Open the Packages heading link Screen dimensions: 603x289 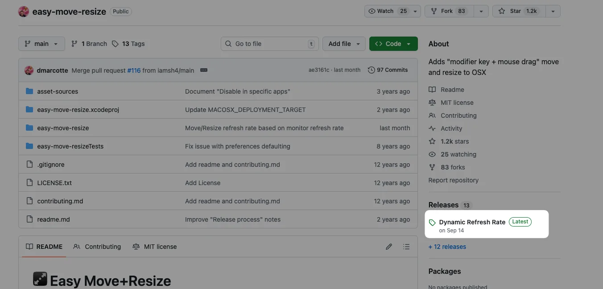click(x=445, y=271)
